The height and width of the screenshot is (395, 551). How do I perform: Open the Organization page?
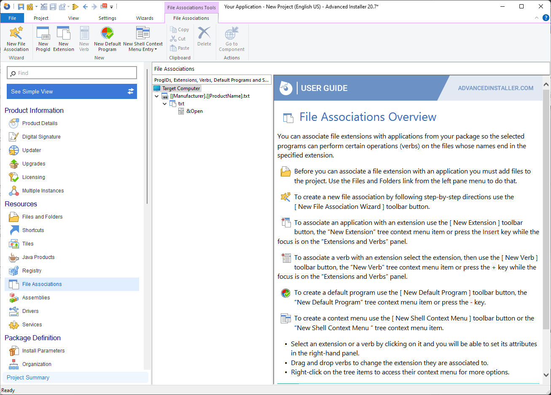point(37,364)
